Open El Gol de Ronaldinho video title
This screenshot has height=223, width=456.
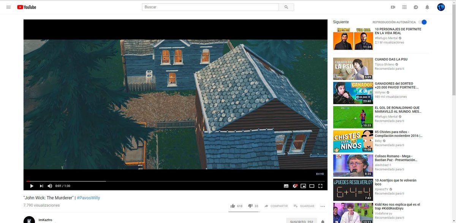pos(398,110)
